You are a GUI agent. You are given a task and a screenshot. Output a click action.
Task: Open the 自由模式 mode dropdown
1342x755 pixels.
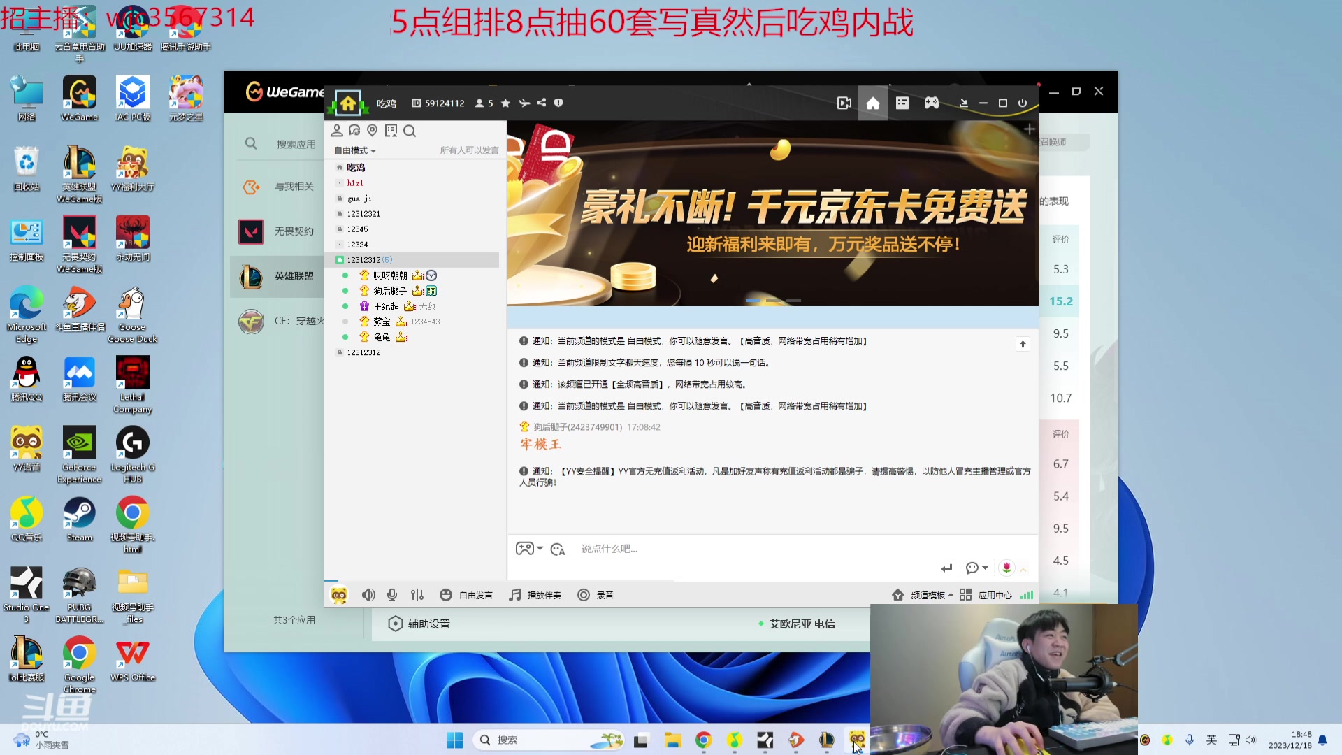pyautogui.click(x=355, y=151)
